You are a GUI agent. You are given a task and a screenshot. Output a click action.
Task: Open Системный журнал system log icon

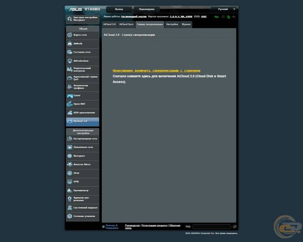pyautogui.click(x=69, y=208)
